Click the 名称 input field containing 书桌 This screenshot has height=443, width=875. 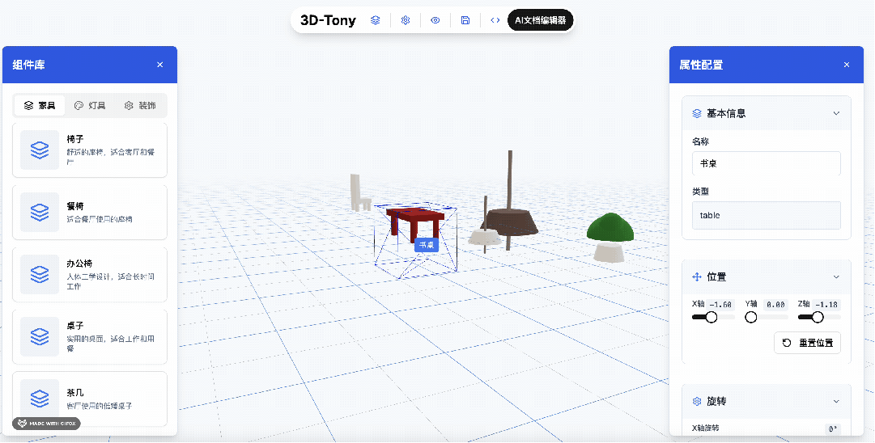coord(767,164)
